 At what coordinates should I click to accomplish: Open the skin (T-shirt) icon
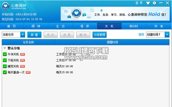coord(148,3)
